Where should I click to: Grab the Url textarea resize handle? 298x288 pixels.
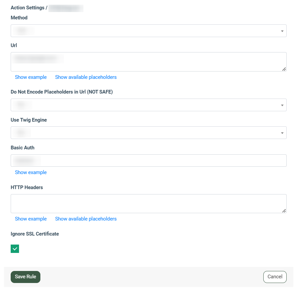point(284,69)
